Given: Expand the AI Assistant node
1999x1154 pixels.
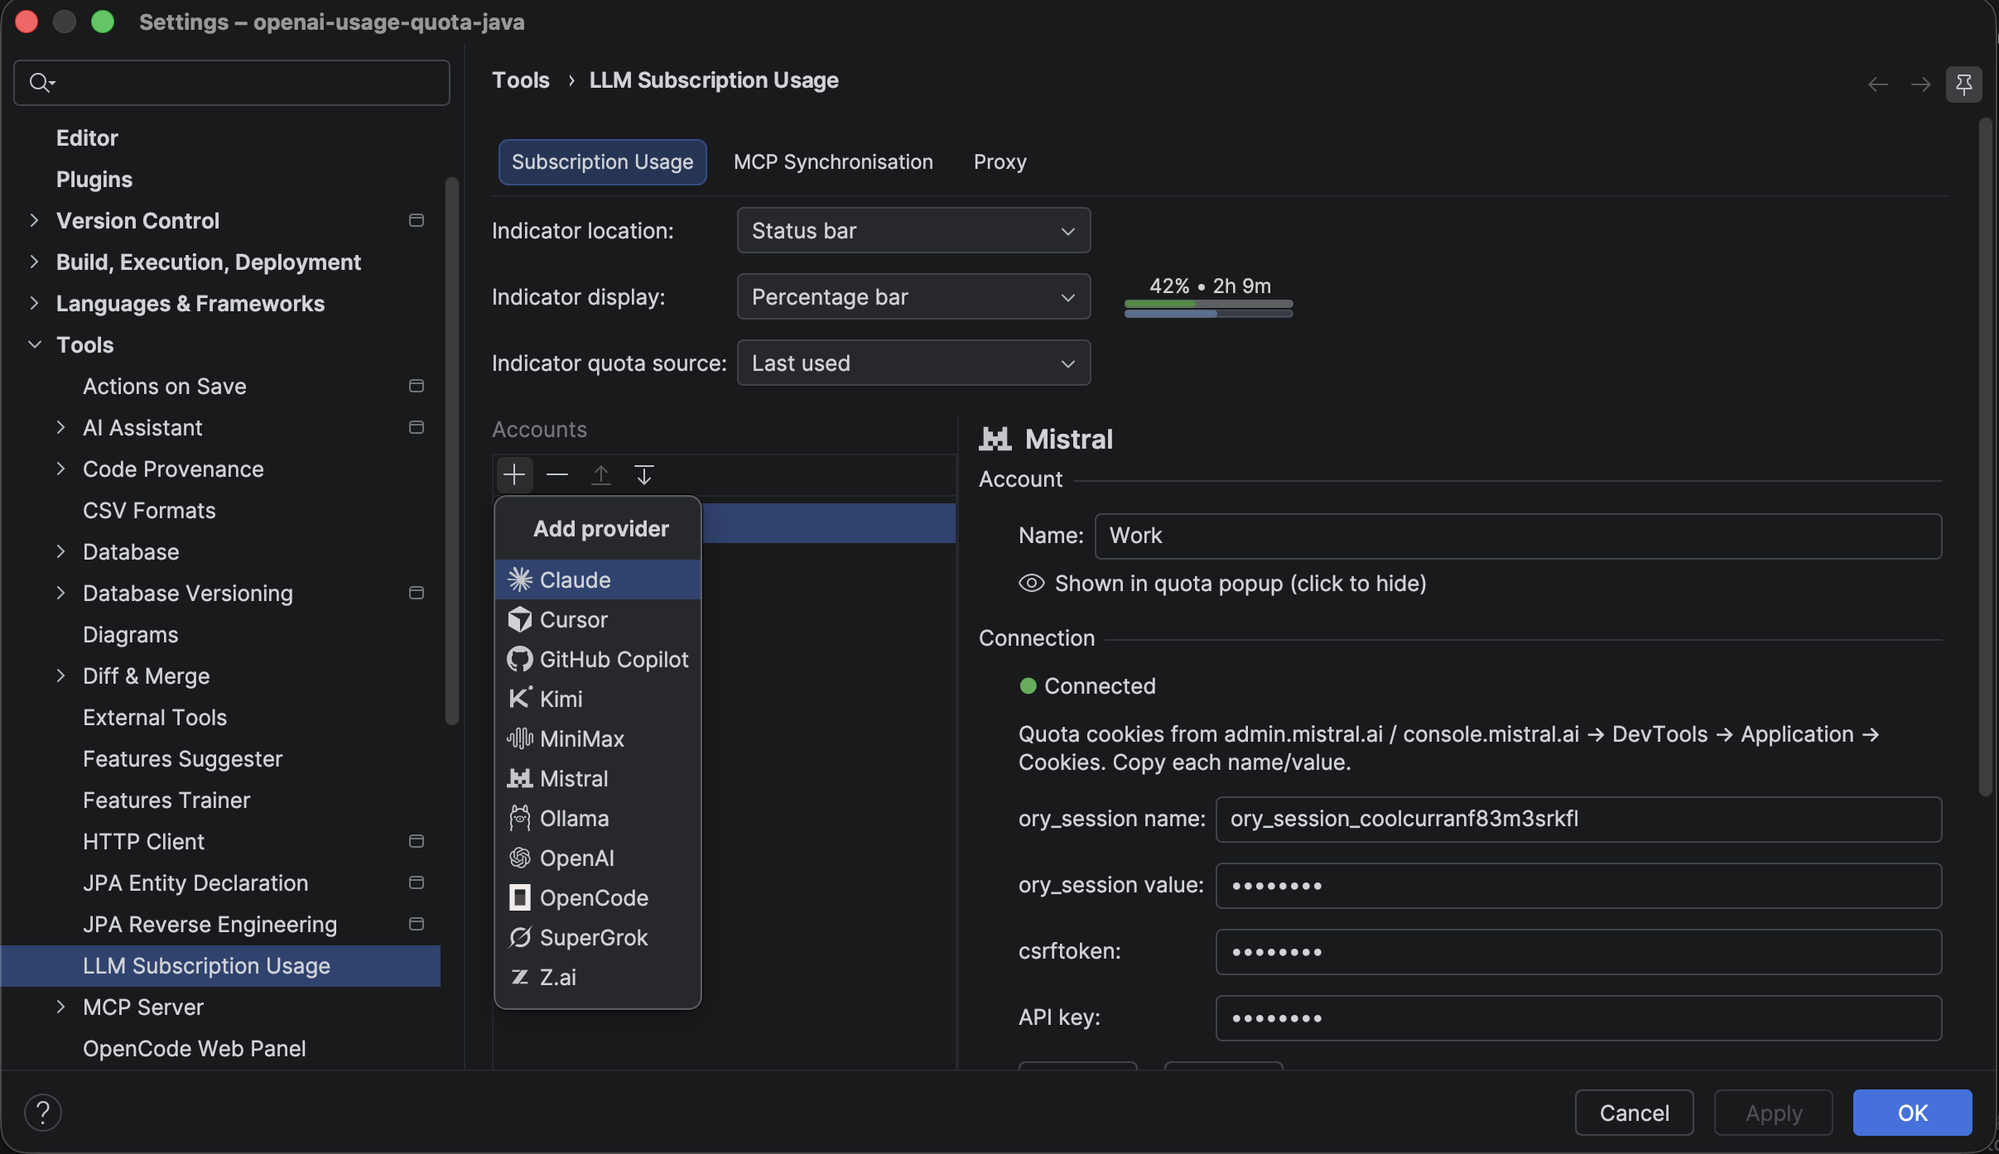Looking at the screenshot, I should pyautogui.click(x=60, y=427).
